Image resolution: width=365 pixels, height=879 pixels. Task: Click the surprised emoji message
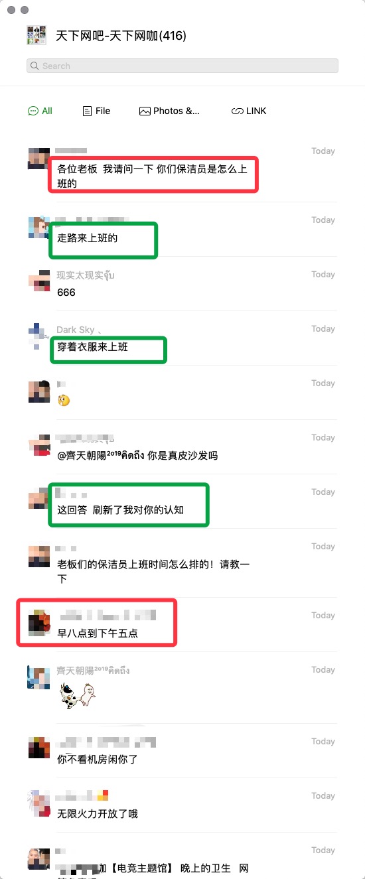(x=64, y=400)
